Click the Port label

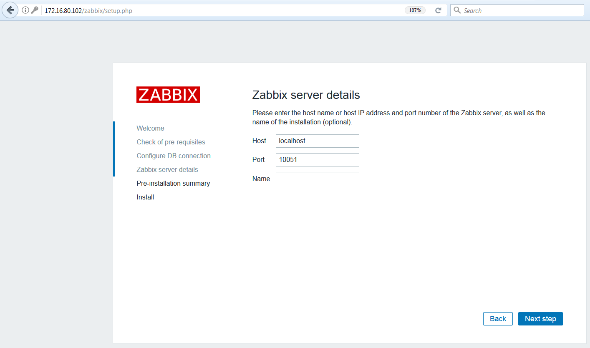point(258,160)
